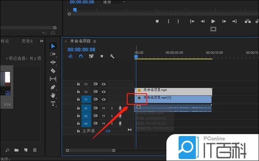Mute the A1 audio track

point(104,108)
